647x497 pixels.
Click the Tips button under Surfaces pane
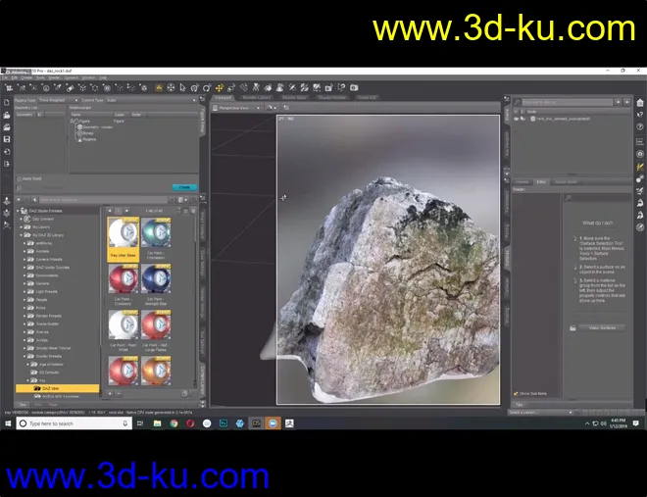pyautogui.click(x=520, y=405)
